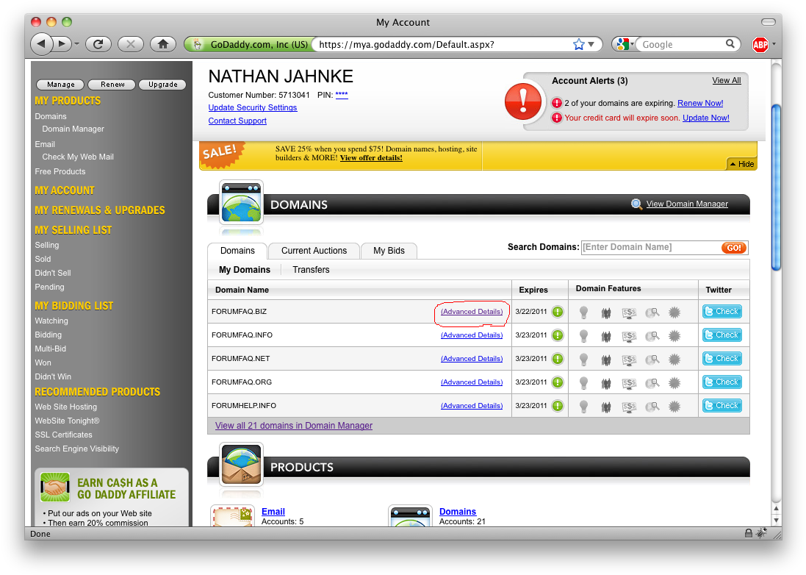This screenshot has height=575, width=806.
Task: Bookmark this page with the star icon
Action: 579,44
